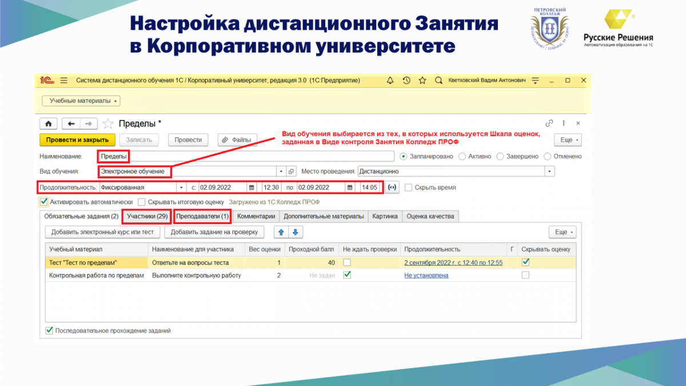Open the history clock icon in title bar
686x386 pixels.
tap(406, 81)
